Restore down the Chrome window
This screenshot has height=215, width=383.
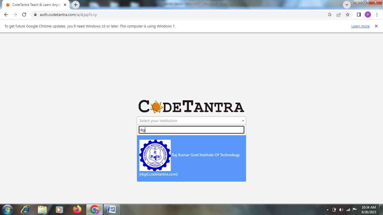click(x=365, y=3)
